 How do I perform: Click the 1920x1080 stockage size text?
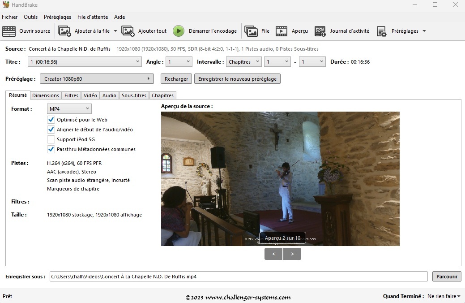pyautogui.click(x=94, y=215)
